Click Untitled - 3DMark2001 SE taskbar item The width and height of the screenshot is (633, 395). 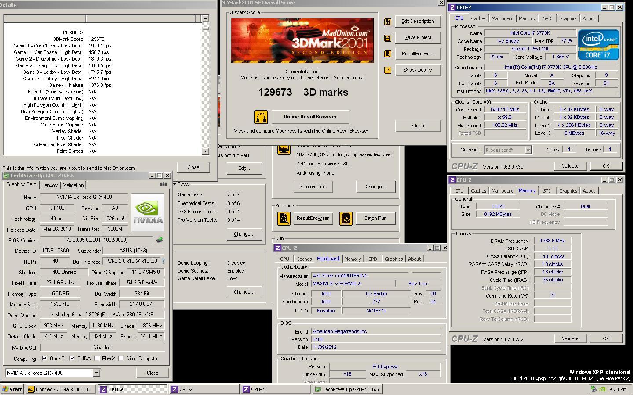[61, 389]
